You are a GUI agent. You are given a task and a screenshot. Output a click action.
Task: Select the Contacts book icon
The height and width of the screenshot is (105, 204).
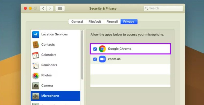[x=36, y=45]
